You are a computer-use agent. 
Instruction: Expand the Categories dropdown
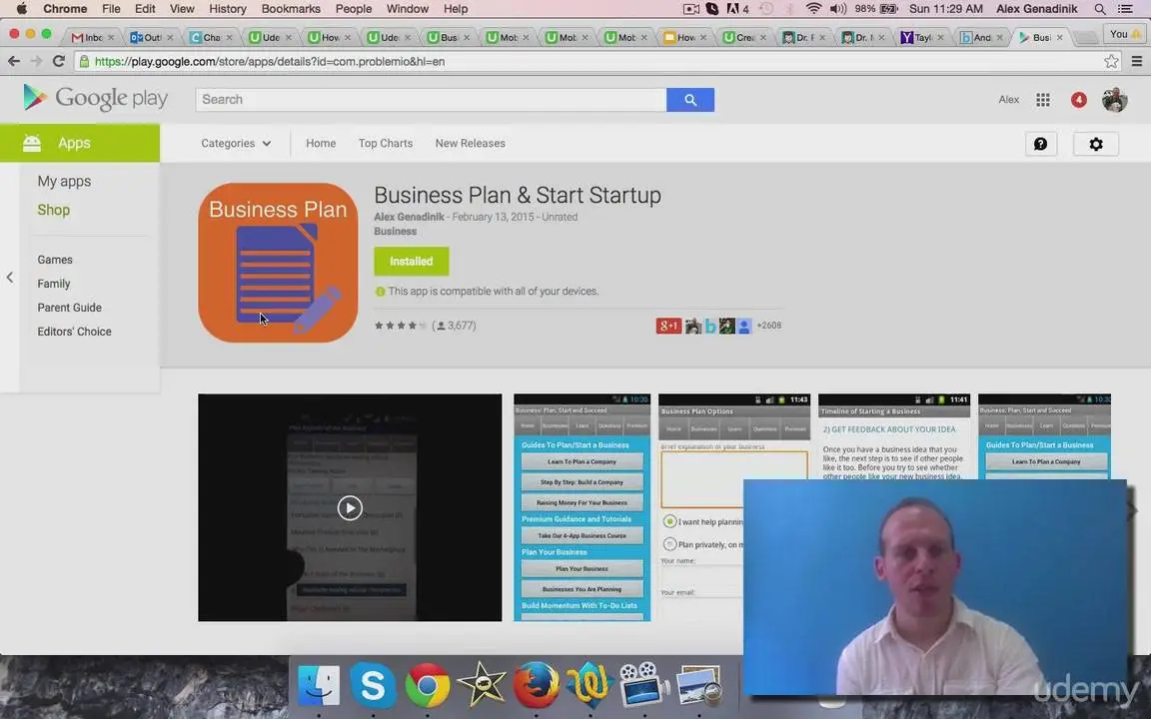coord(236,143)
